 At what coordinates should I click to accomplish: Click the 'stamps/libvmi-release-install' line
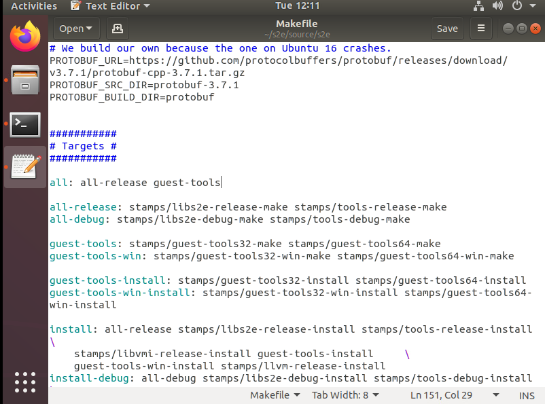pyautogui.click(x=223, y=354)
